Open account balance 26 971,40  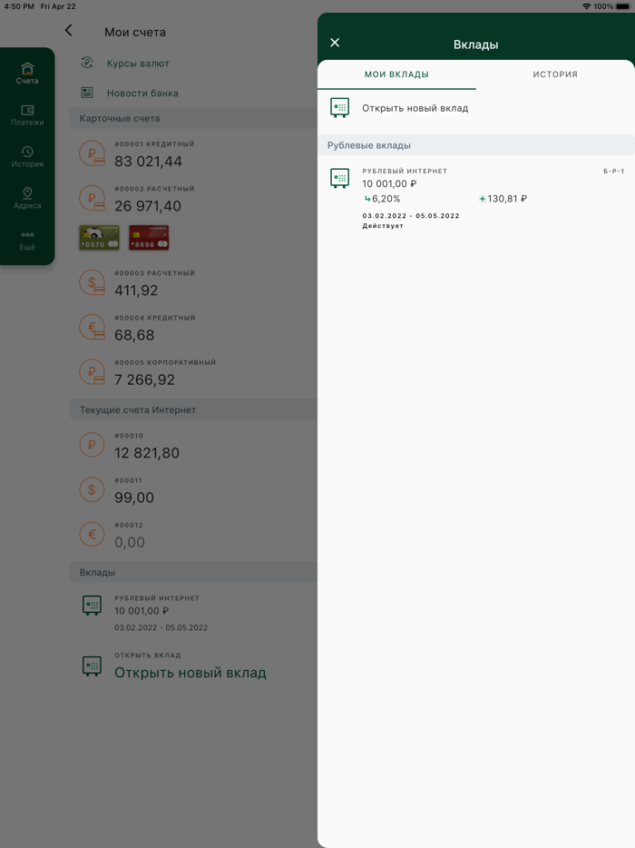point(148,205)
